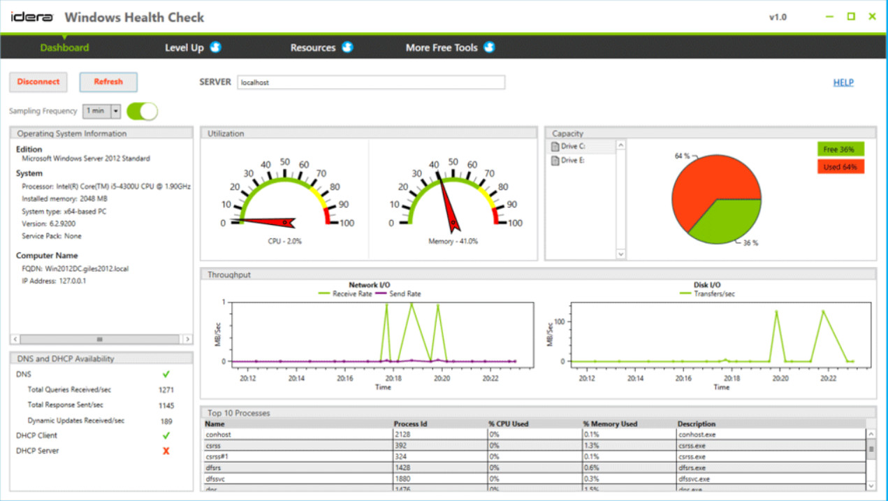Click the Transfers/sec legend entry
Screen dimensions: 888x501
pyautogui.click(x=707, y=293)
